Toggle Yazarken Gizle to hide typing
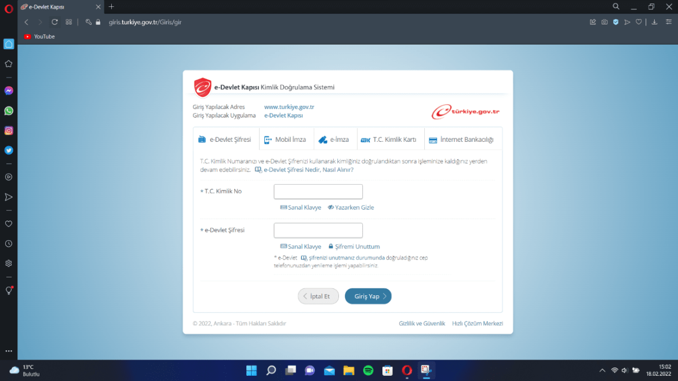The width and height of the screenshot is (678, 381). point(351,207)
